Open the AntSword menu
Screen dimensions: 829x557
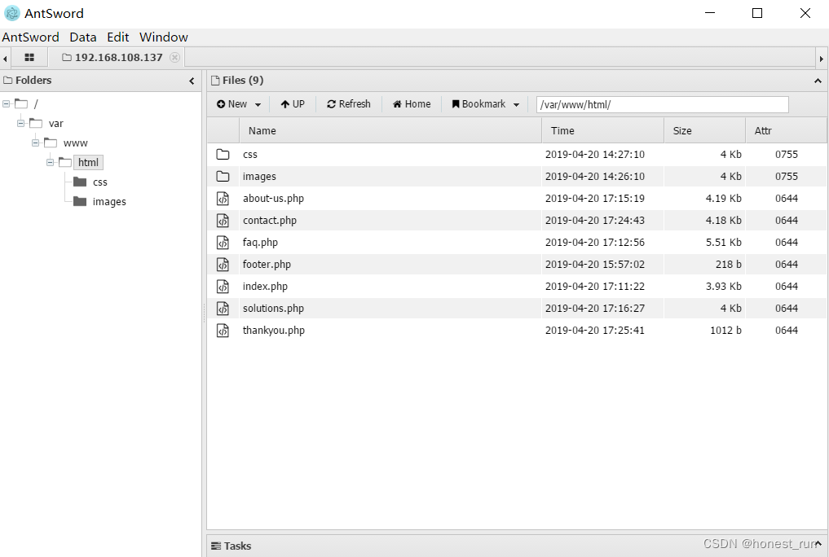(31, 37)
